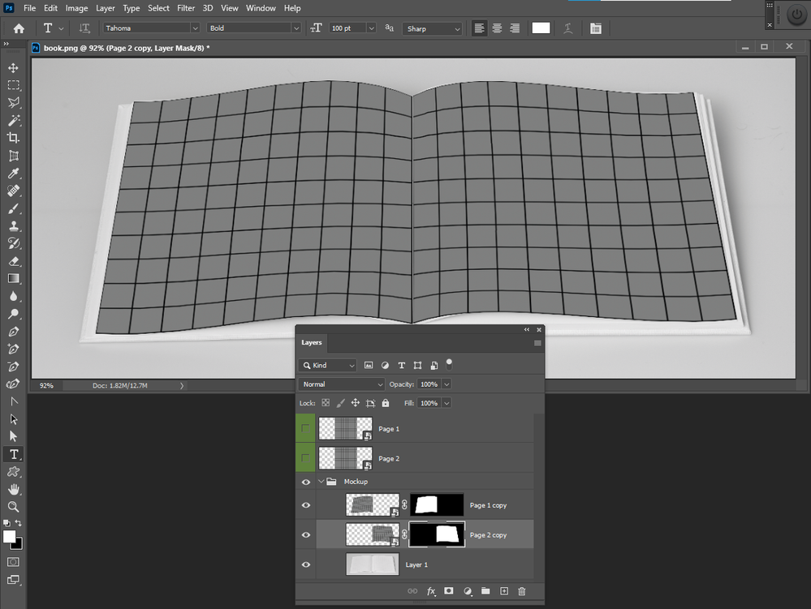Select the Move tool
The image size is (811, 609).
tap(13, 68)
